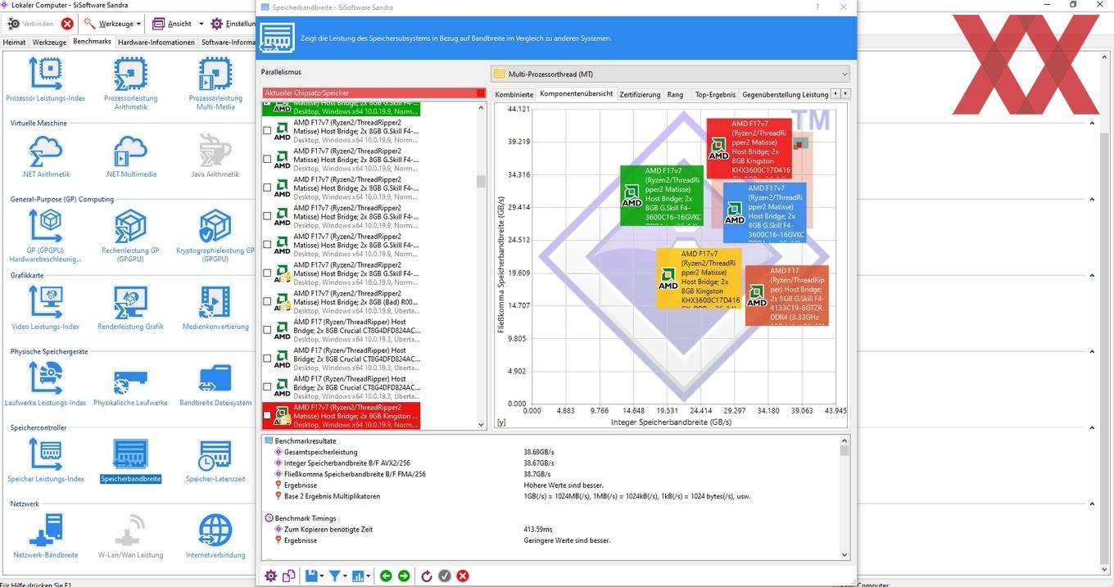Select the Java Arithmetik benchmark icon
The width and height of the screenshot is (1114, 587).
[215, 156]
